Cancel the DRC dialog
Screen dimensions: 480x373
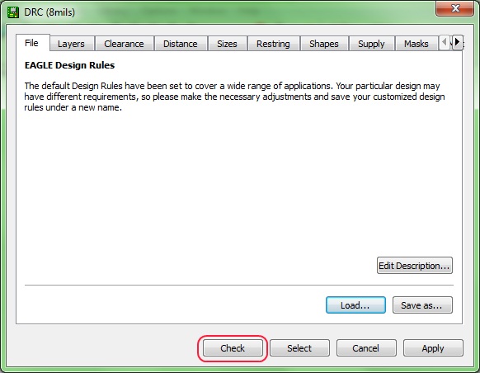click(366, 348)
